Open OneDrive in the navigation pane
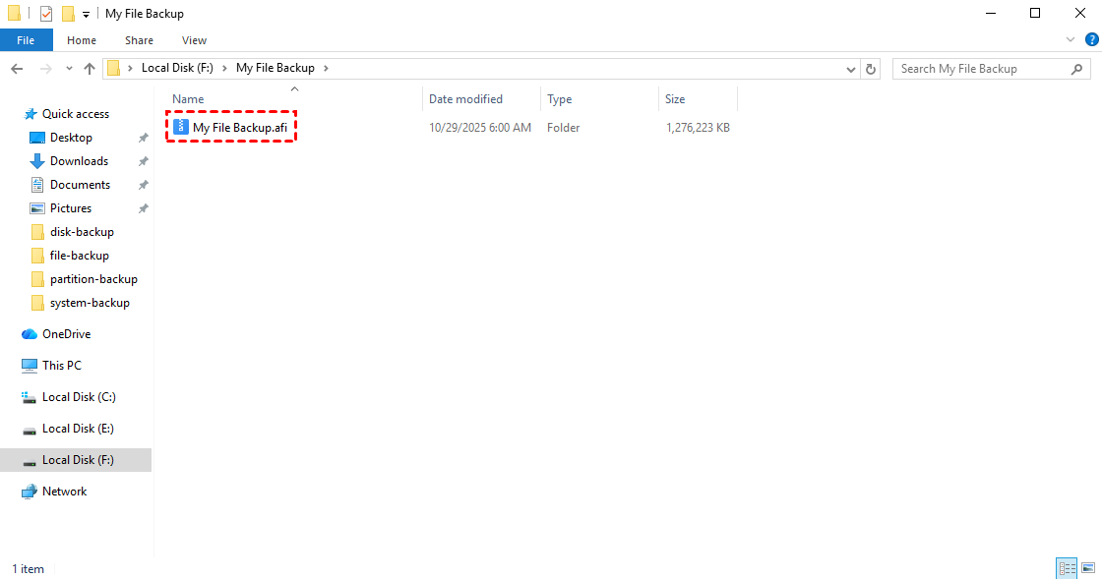Image resolution: width=1102 pixels, height=579 pixels. (68, 334)
